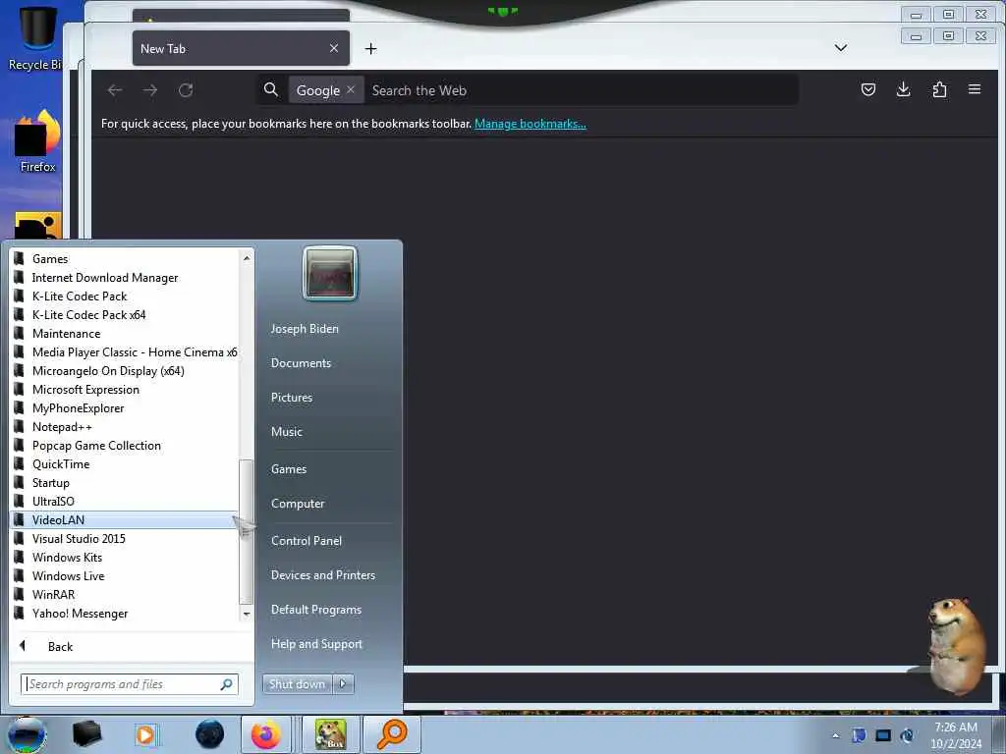Open Pictures from Start menu
Viewport: 1006px width, 754px height.
tap(292, 398)
